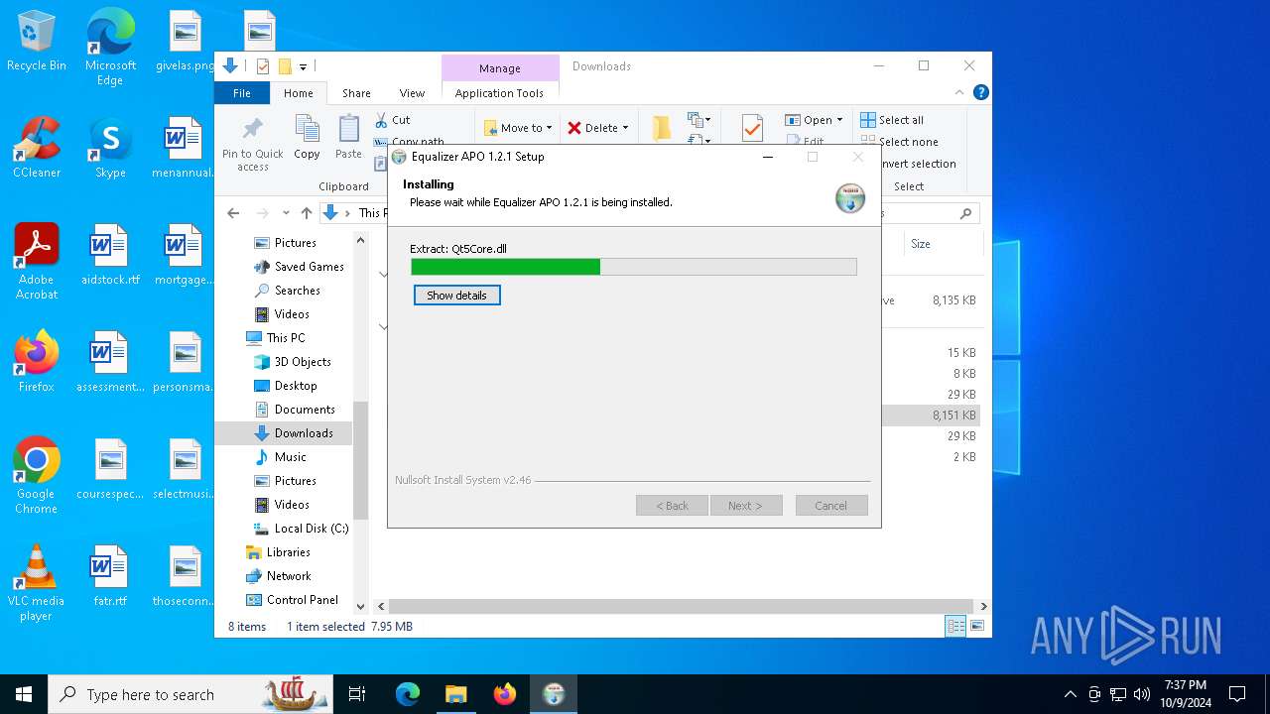Show hidden system tray icons

(1070, 694)
